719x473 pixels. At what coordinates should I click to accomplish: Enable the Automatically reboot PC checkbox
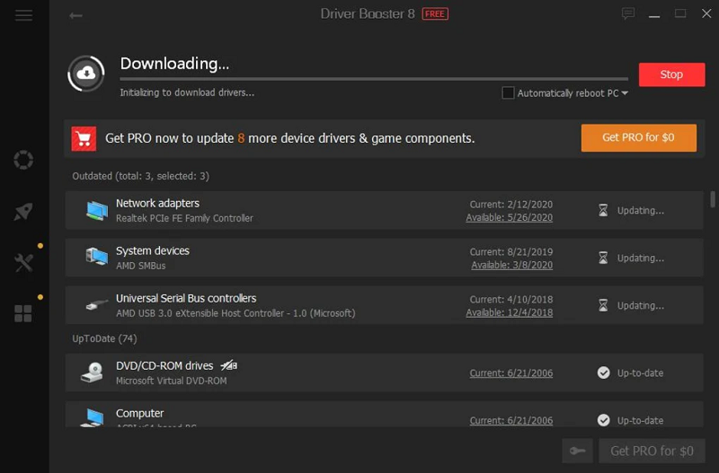(509, 93)
